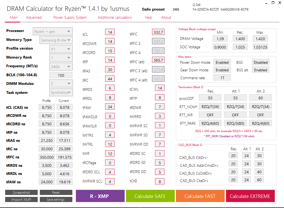The image size is (284, 208).
Task: Click the tCL (CAS) ns Profile value
Action: tap(47, 107)
